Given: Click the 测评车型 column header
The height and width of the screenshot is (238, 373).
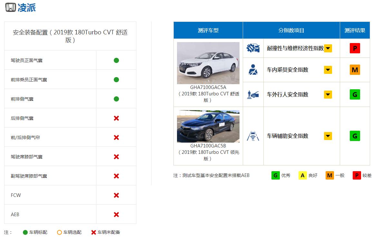Looking at the screenshot, I should (x=208, y=30).
